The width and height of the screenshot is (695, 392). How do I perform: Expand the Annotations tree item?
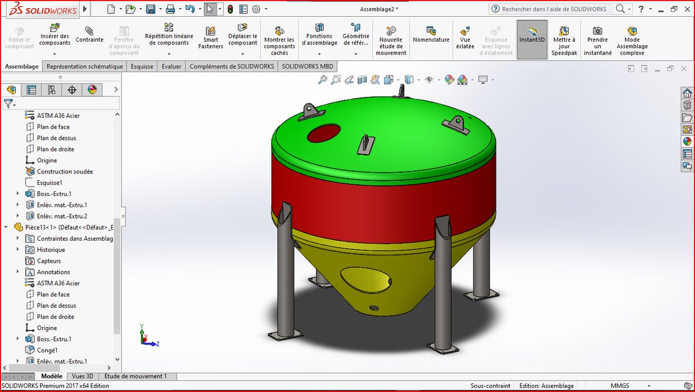pyautogui.click(x=17, y=272)
